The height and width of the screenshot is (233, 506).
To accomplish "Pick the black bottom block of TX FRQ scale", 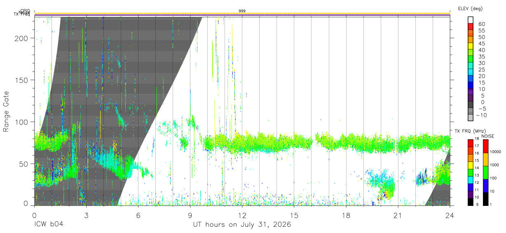I will (x=471, y=201).
